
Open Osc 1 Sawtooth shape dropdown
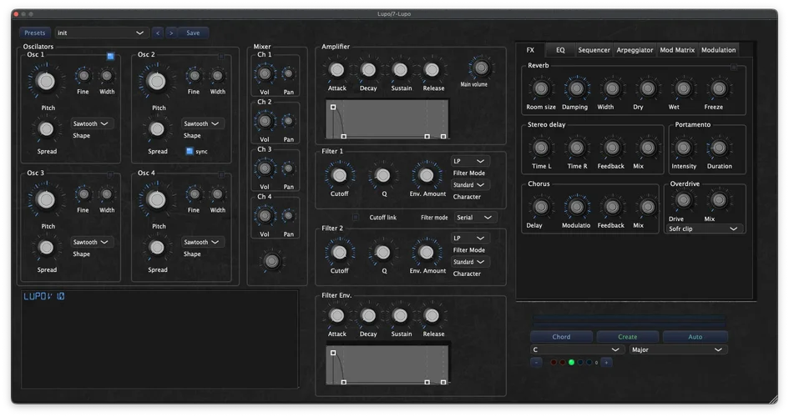(91, 123)
